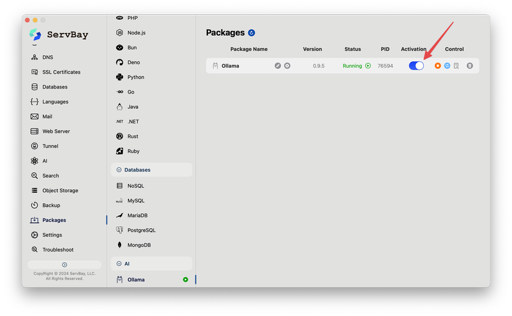Refresh packages via icon beside Packages title
This screenshot has width=512, height=316.
(251, 33)
